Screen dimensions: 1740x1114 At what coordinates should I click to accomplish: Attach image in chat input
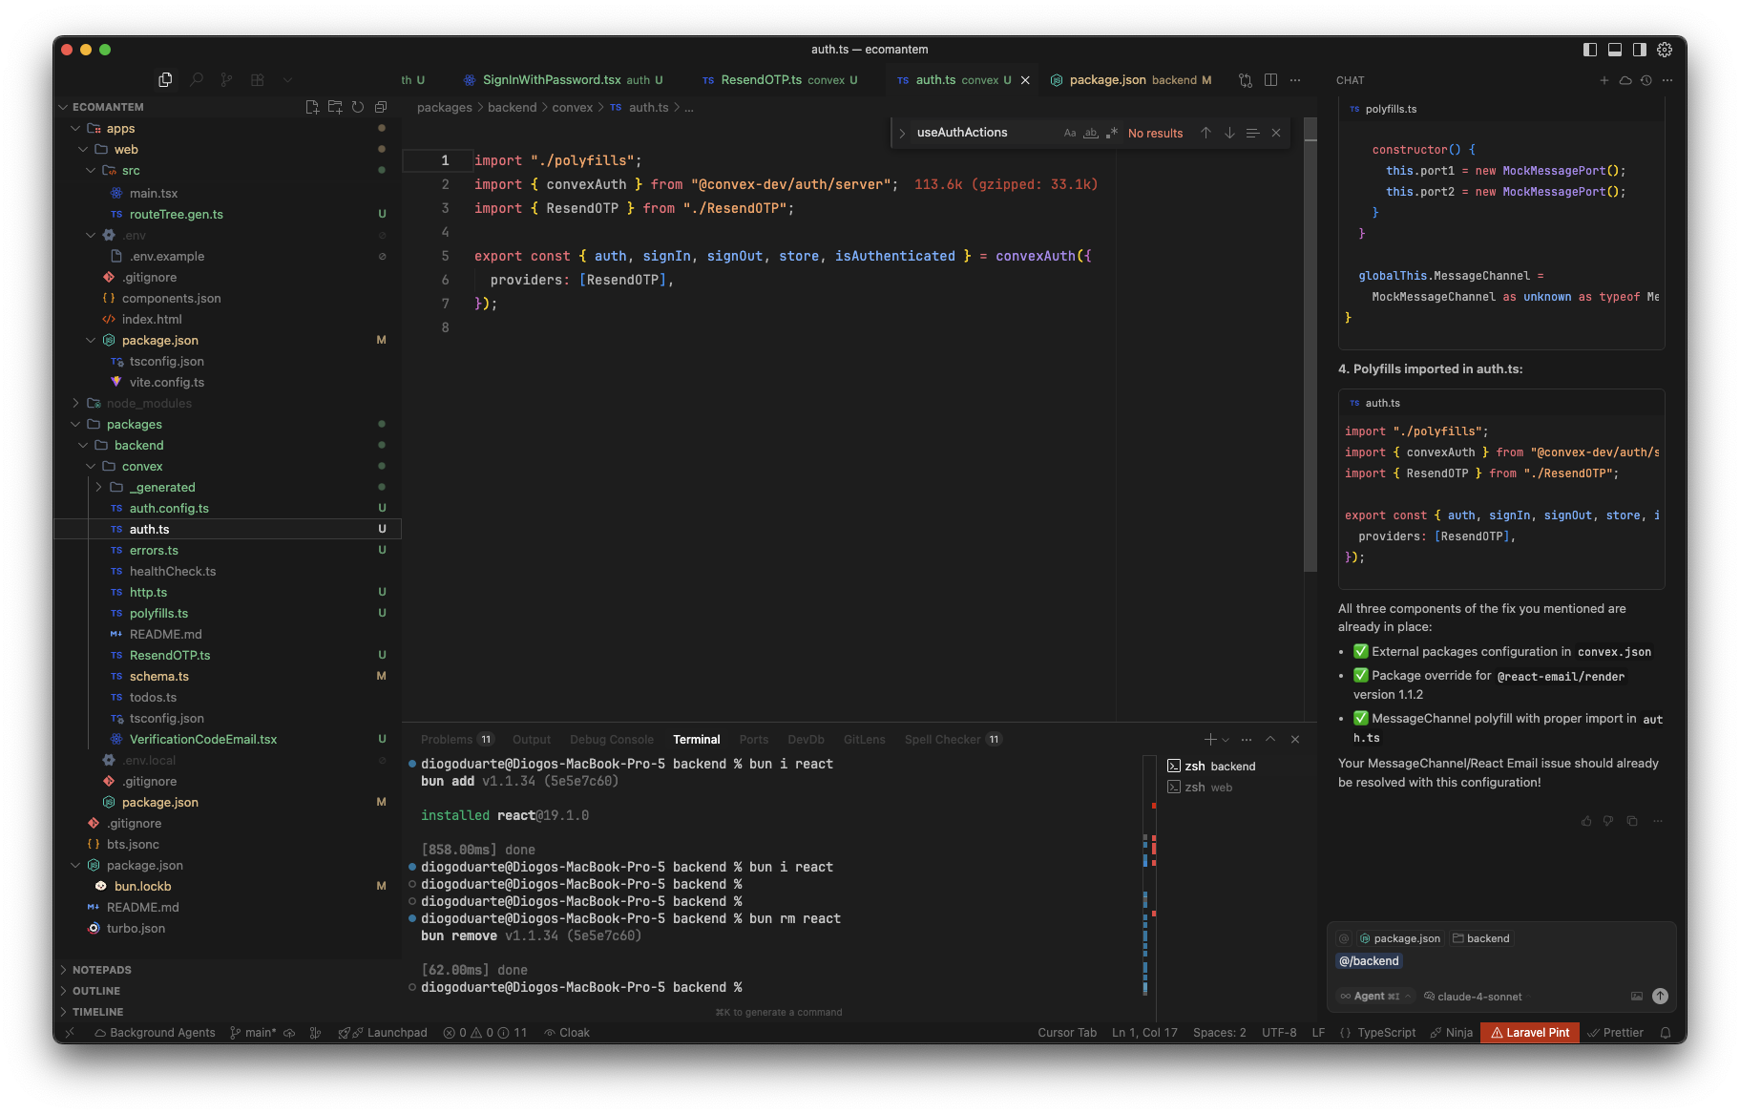coord(1637,996)
